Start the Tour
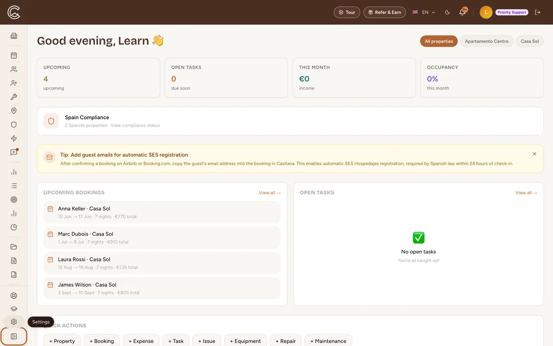Screen dimensions: 553x346 347,12
